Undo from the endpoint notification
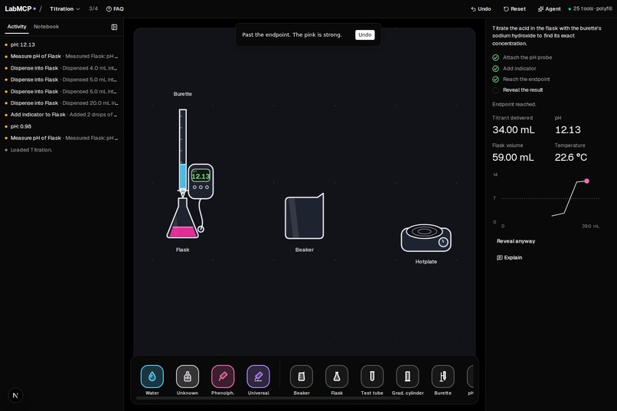617x411 pixels. pos(365,34)
